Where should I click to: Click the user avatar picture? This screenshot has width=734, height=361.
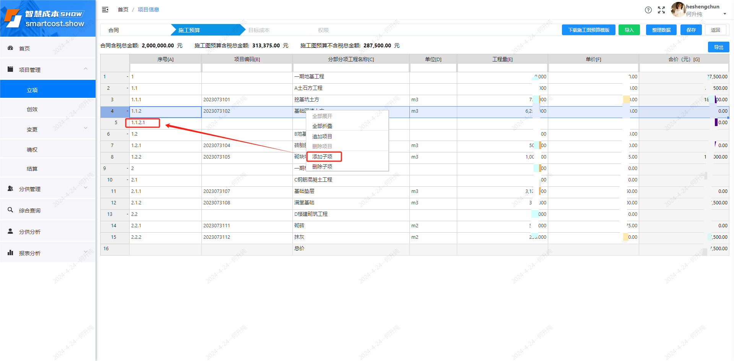point(678,10)
